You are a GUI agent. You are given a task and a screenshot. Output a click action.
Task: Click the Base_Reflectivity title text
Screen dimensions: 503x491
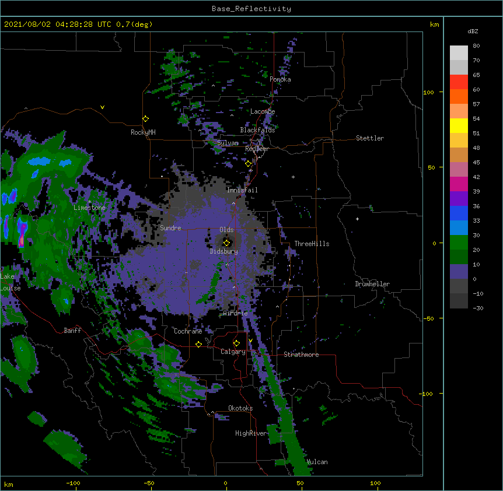252,9
